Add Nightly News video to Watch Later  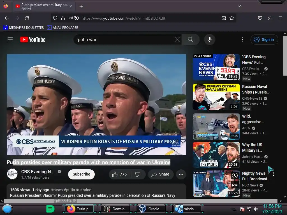(235, 176)
